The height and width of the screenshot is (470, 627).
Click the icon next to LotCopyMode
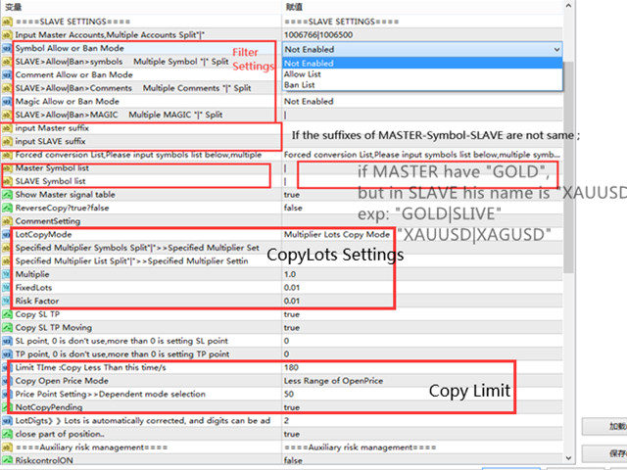pos(7,235)
